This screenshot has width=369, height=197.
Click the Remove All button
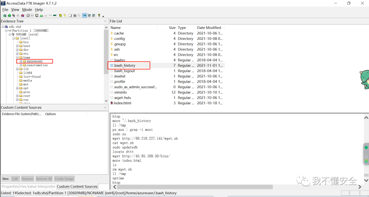(44, 179)
